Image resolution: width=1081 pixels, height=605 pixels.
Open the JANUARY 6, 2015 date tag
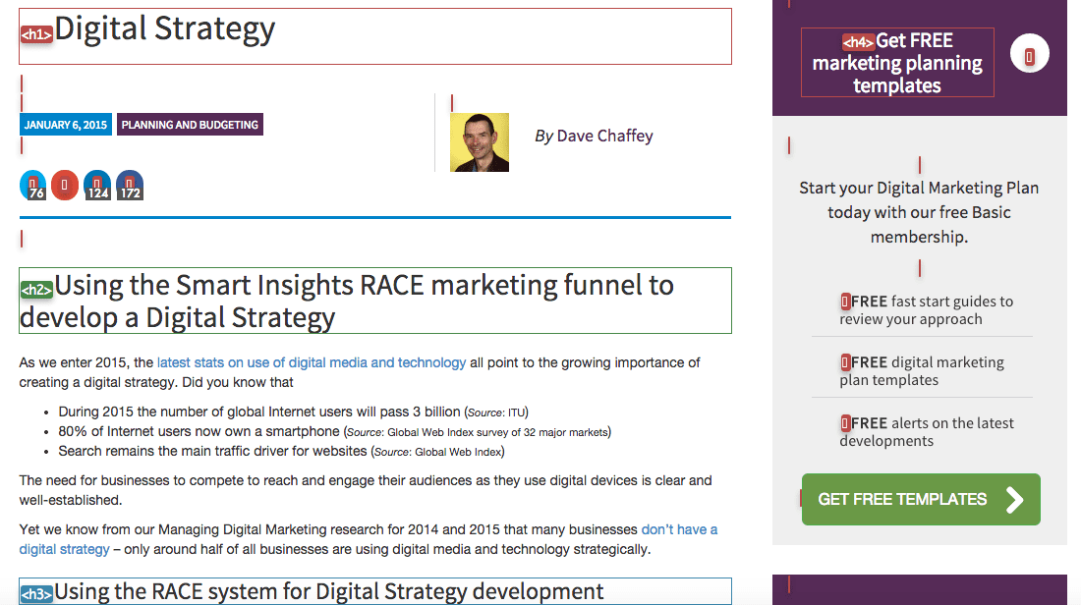click(66, 125)
